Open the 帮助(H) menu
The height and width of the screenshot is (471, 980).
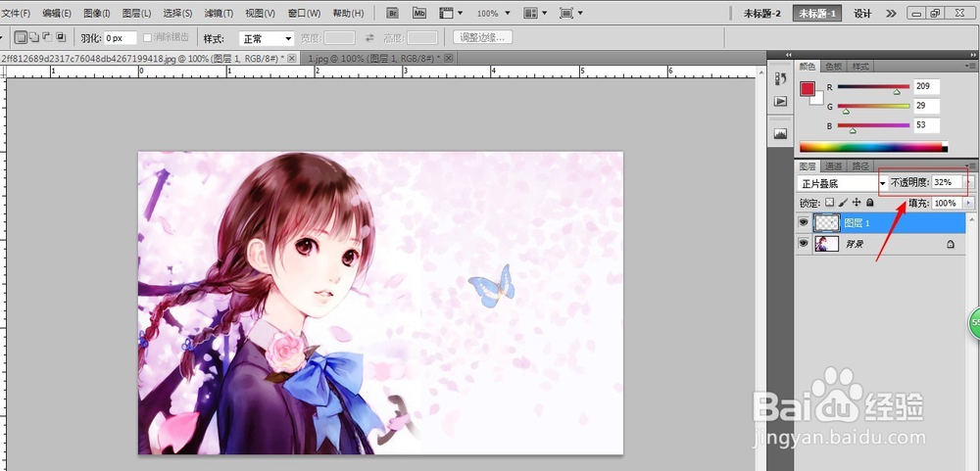click(x=348, y=13)
